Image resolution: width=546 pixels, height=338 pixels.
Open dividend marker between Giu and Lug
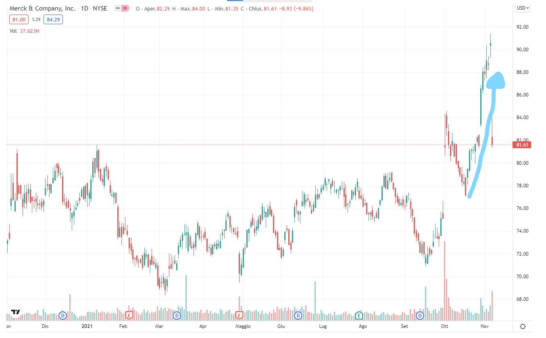(298, 315)
